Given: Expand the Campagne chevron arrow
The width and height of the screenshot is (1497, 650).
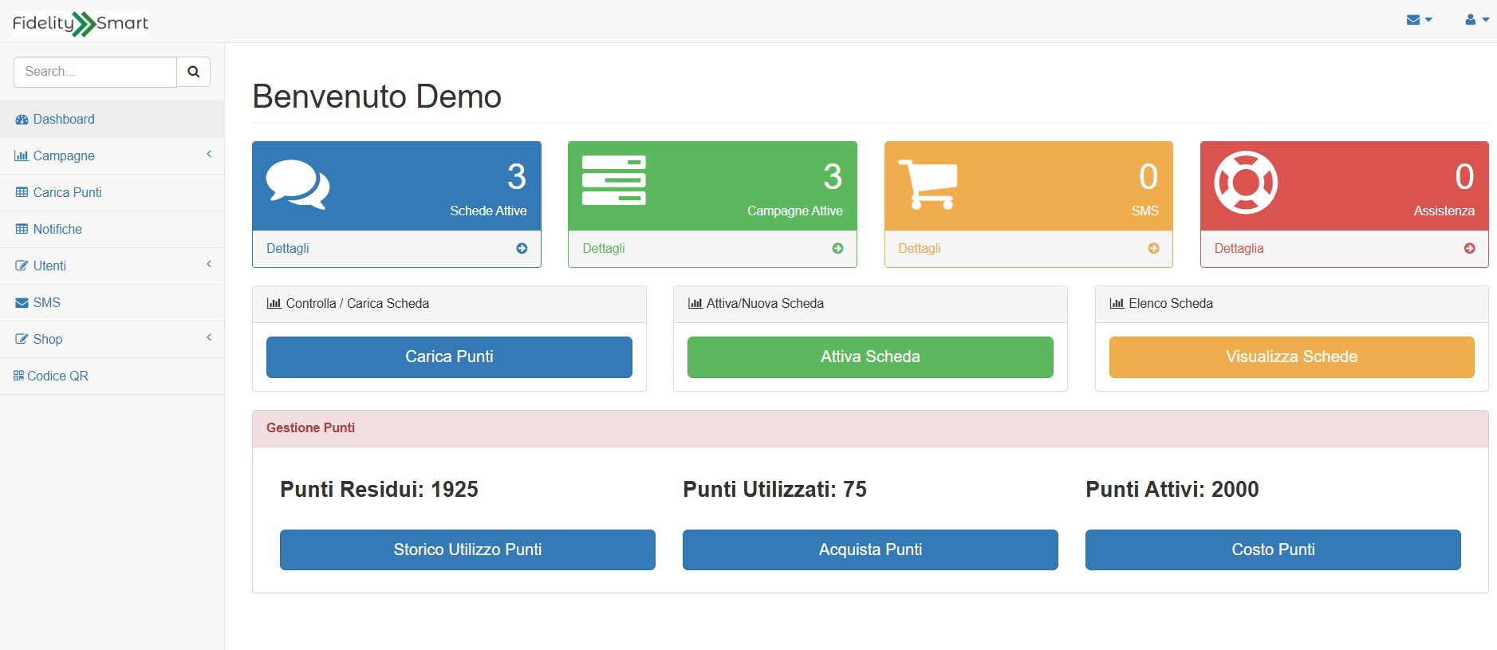Looking at the screenshot, I should tap(209, 155).
